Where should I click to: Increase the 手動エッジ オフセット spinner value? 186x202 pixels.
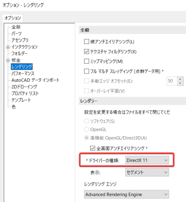(x=180, y=79)
